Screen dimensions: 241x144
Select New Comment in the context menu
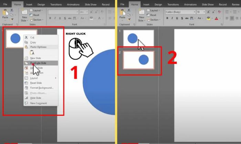(x=41, y=103)
